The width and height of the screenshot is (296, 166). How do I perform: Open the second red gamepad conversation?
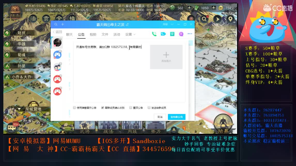pyautogui.click(x=57, y=92)
